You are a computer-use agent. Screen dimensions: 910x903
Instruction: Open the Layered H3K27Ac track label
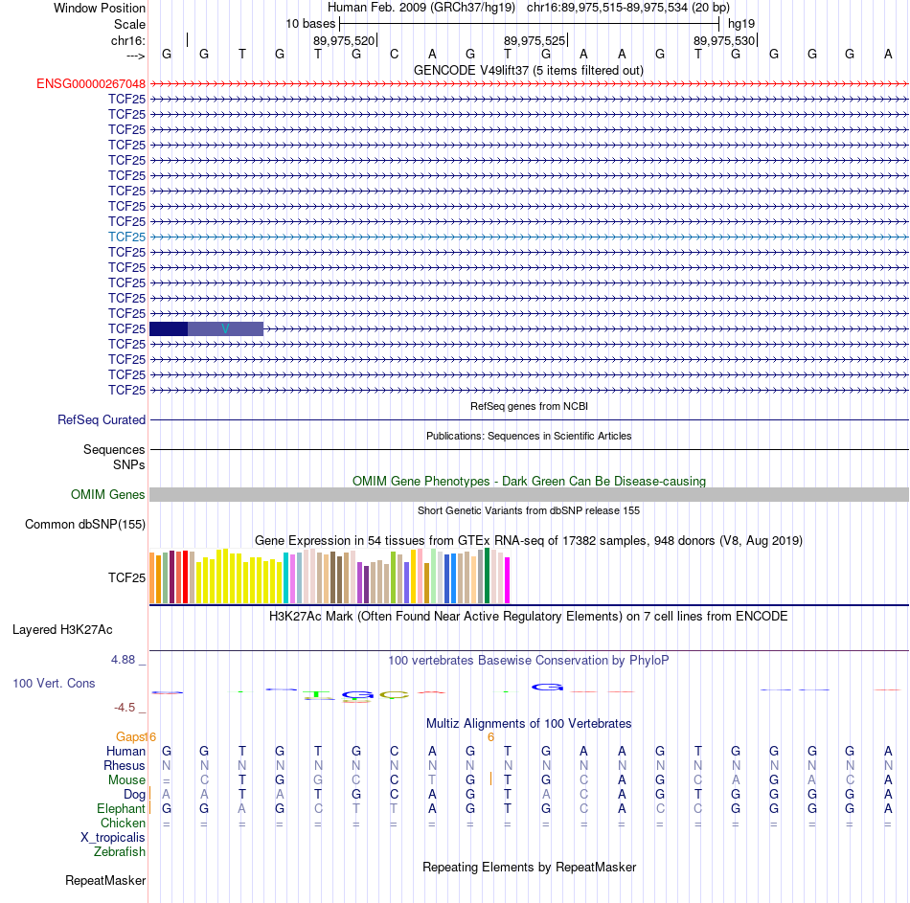[x=62, y=630]
